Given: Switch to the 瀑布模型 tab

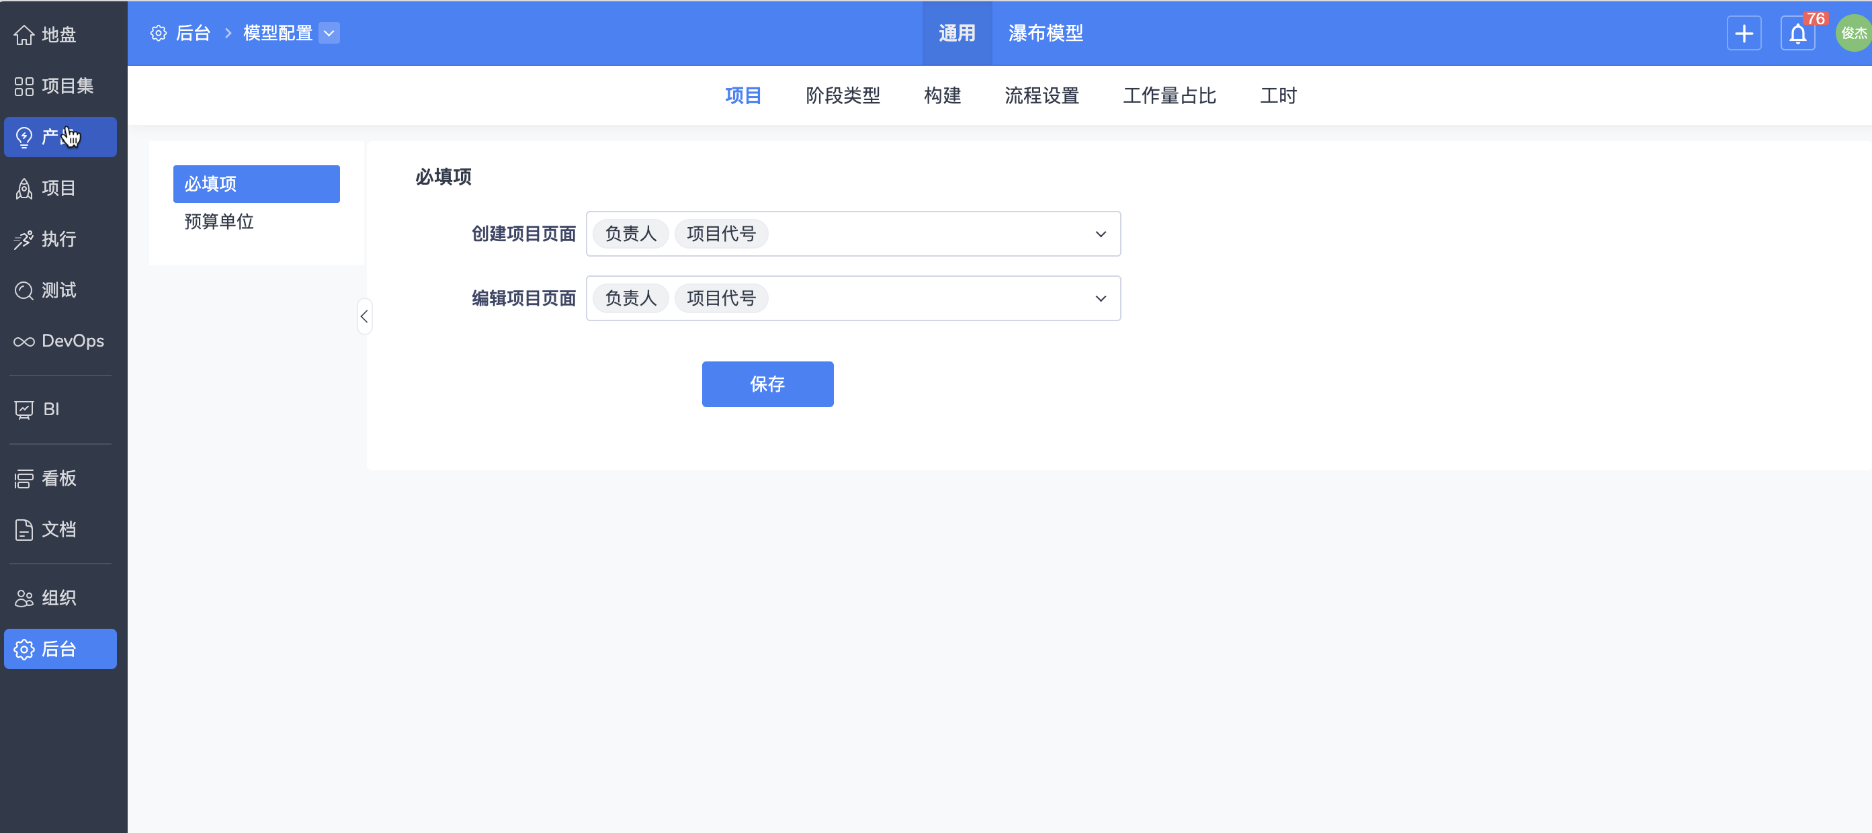Looking at the screenshot, I should pos(1045,34).
